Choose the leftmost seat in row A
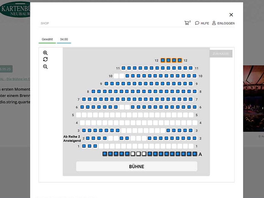 tap(105, 154)
